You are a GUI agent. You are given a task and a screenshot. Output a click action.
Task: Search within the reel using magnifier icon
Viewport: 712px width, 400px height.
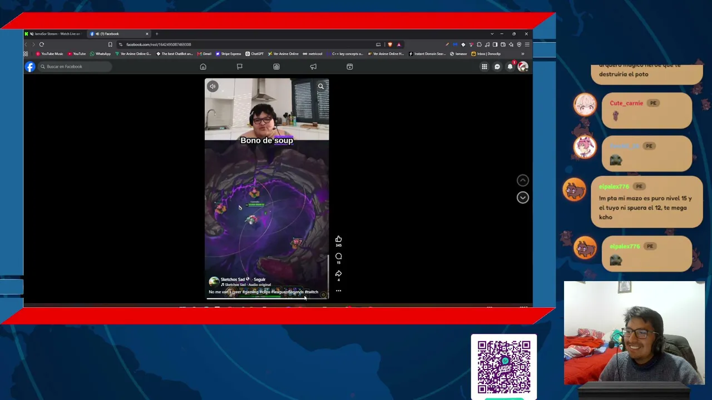321,86
